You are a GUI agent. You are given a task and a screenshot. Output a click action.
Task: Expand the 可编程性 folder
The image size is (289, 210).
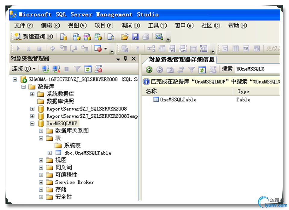pos(41,175)
